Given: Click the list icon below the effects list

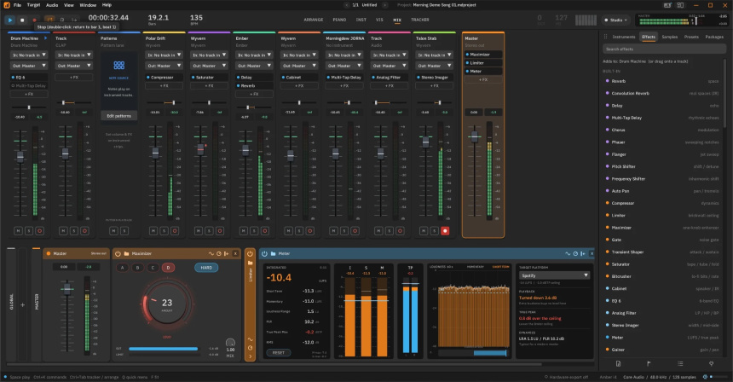Looking at the screenshot, I should tap(680, 364).
